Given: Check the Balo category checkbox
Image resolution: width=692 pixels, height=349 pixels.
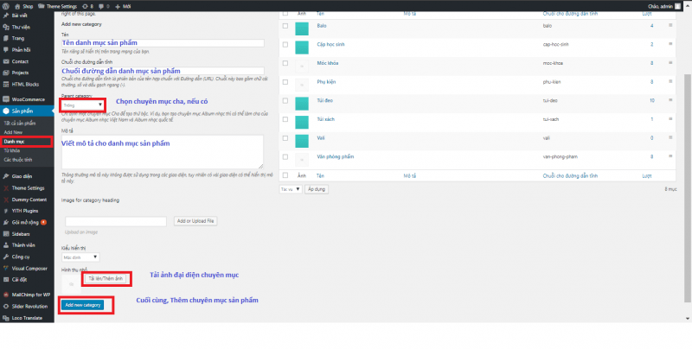Looking at the screenshot, I should (x=285, y=28).
